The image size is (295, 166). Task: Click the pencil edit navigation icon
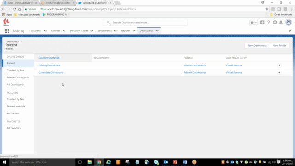click(x=290, y=31)
